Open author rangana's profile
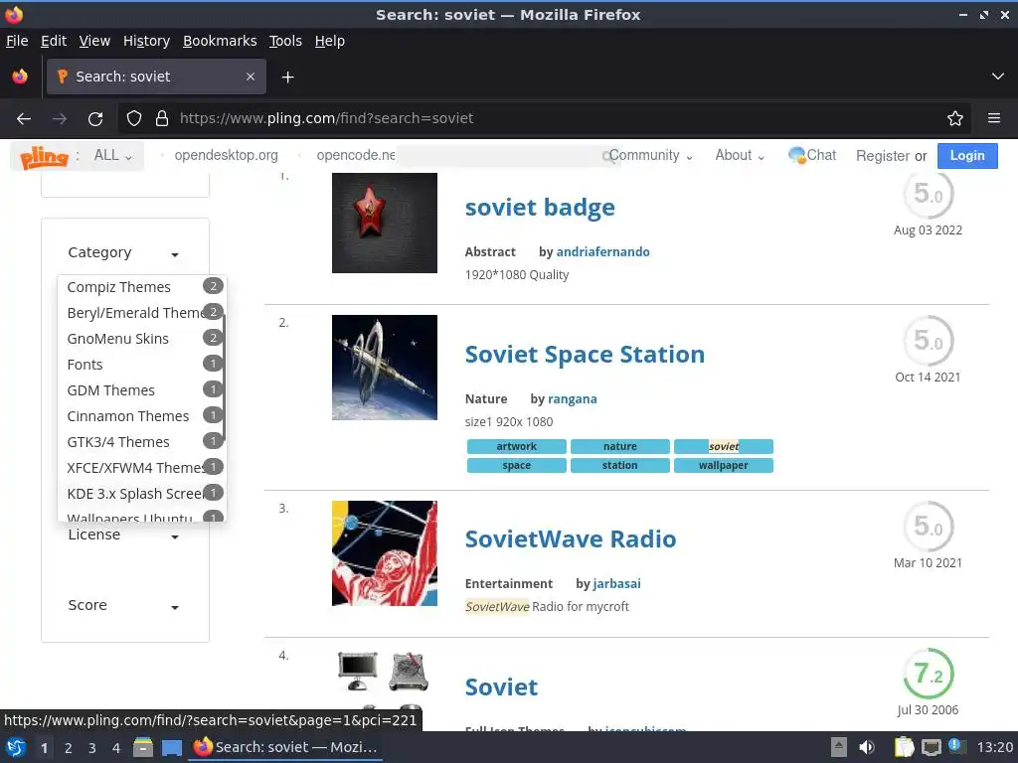This screenshot has height=763, width=1018. (572, 399)
